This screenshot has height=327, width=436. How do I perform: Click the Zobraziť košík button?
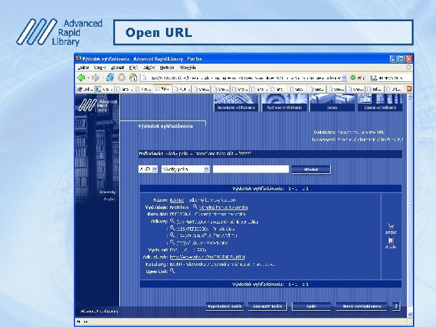point(267,306)
